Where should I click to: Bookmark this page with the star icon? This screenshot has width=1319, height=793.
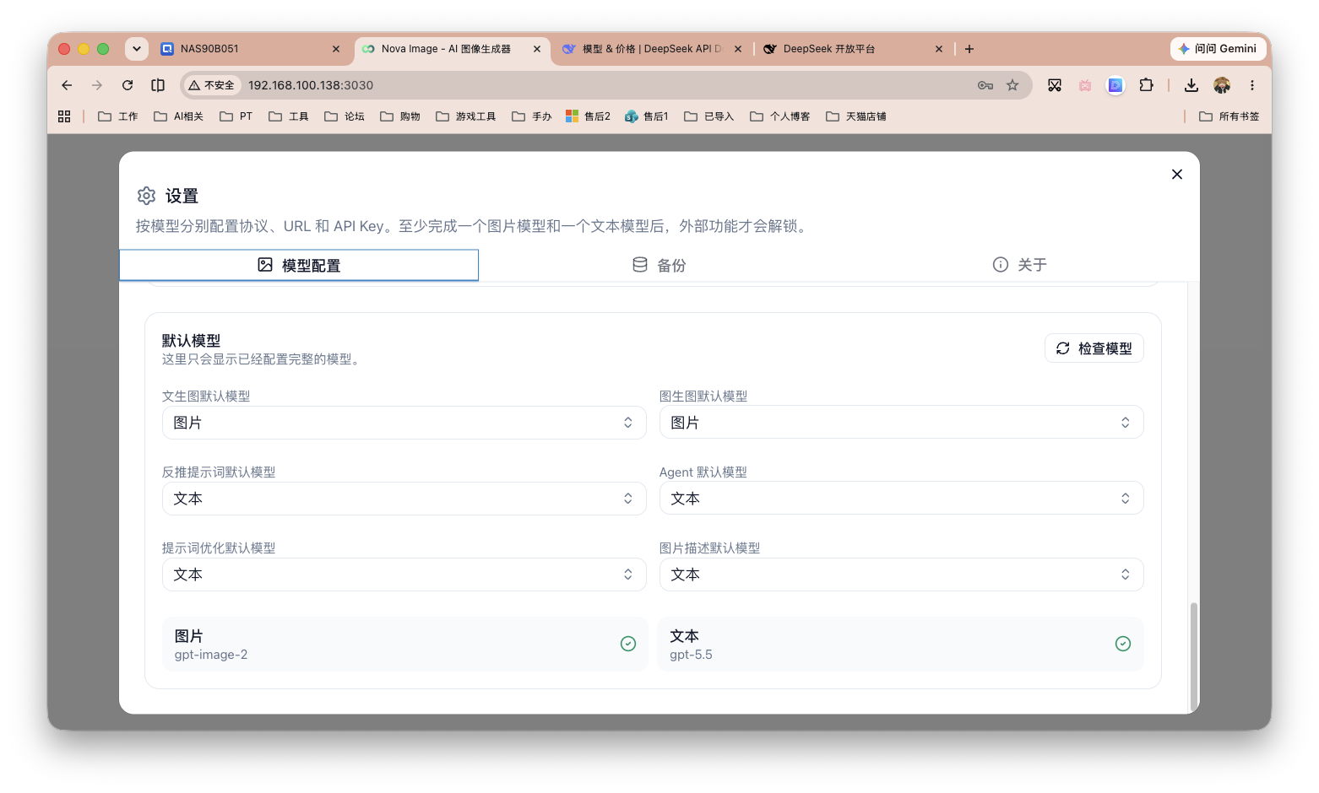tap(1012, 85)
